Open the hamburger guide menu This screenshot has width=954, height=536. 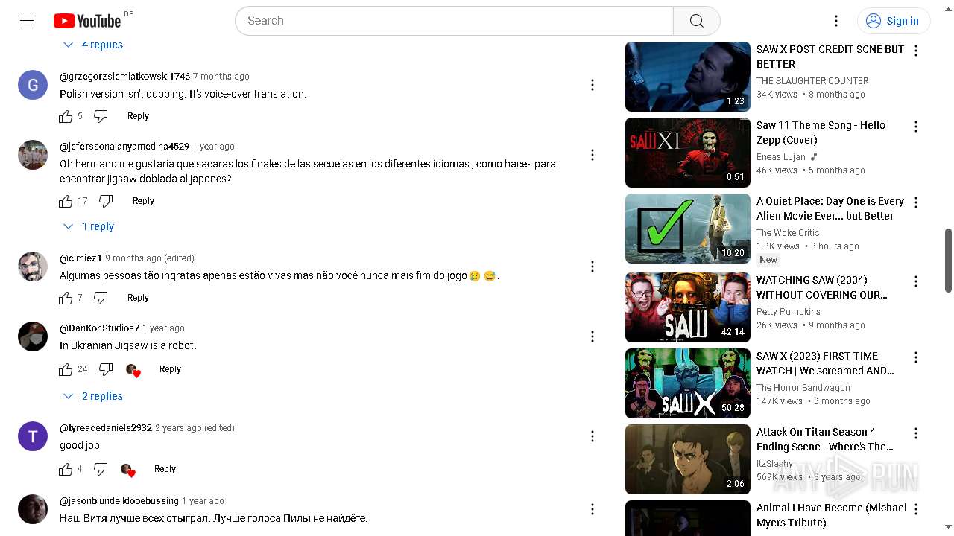[x=27, y=21]
